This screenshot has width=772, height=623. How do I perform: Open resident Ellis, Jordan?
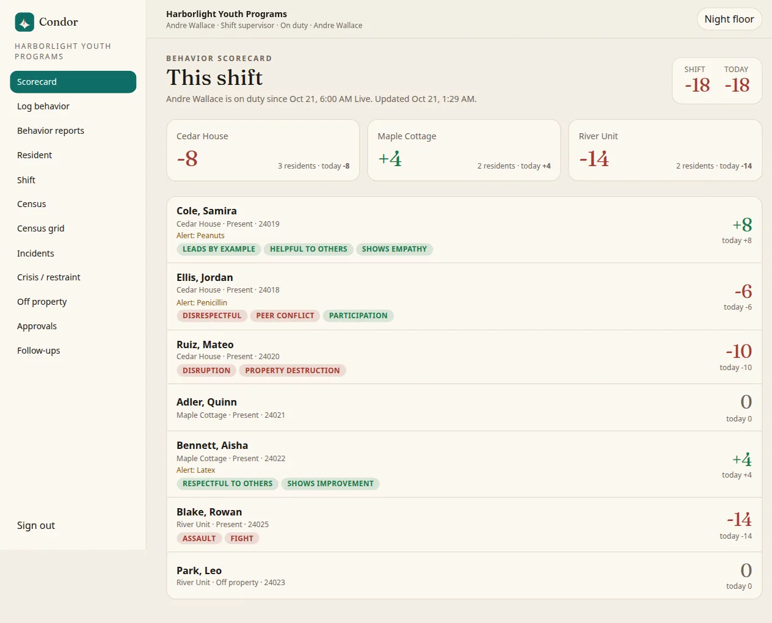(x=464, y=296)
